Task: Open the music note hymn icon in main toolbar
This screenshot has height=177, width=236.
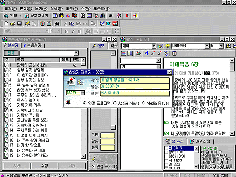Action: point(83,16)
